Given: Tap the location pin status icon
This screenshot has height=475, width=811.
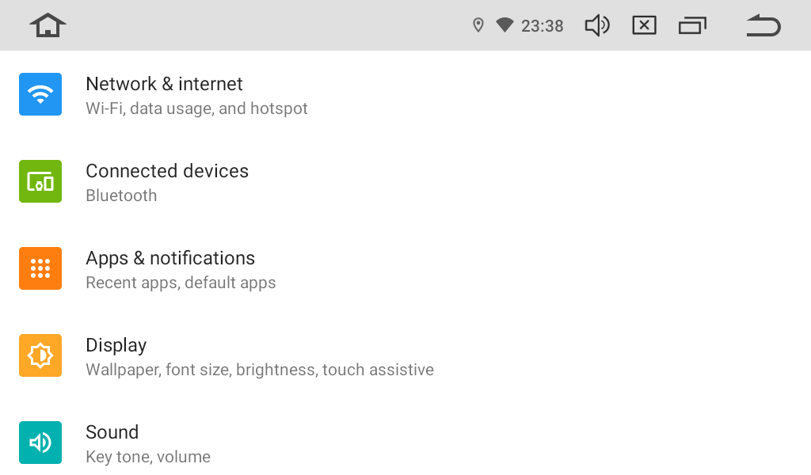Looking at the screenshot, I should click(478, 25).
